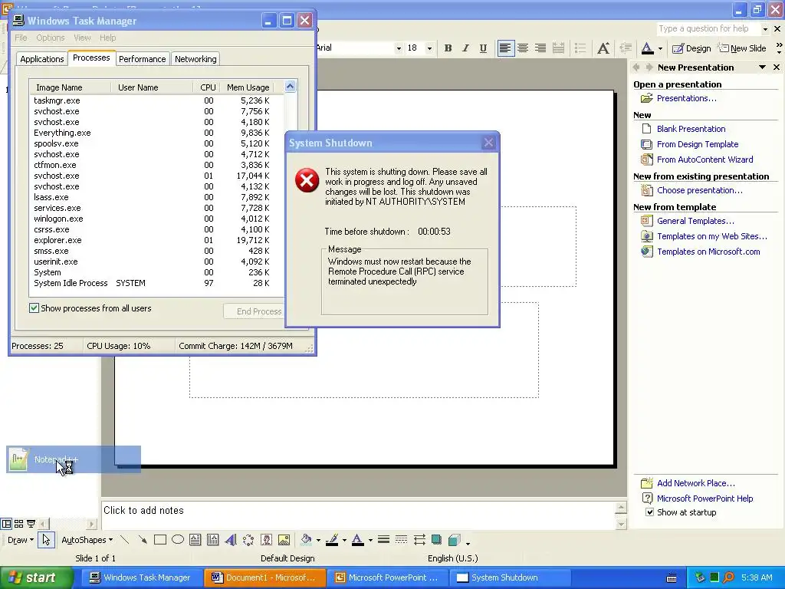The height and width of the screenshot is (589, 785).
Task: Open the font size dropdown arrow
Action: pos(429,48)
